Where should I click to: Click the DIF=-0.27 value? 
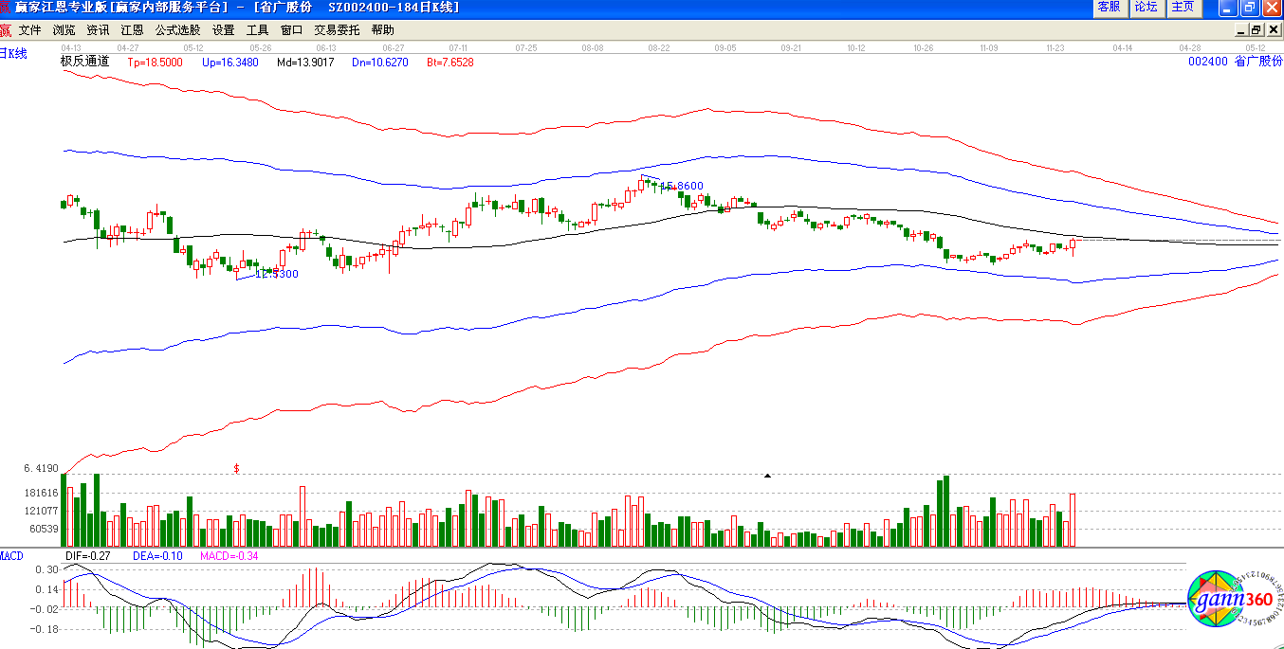88,556
